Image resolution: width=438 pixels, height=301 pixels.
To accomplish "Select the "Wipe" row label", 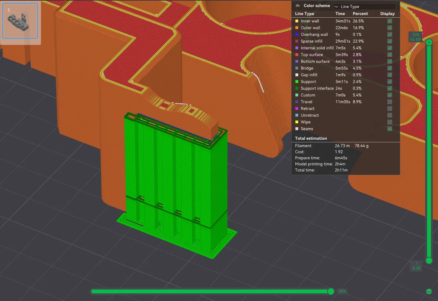I will coord(306,122).
